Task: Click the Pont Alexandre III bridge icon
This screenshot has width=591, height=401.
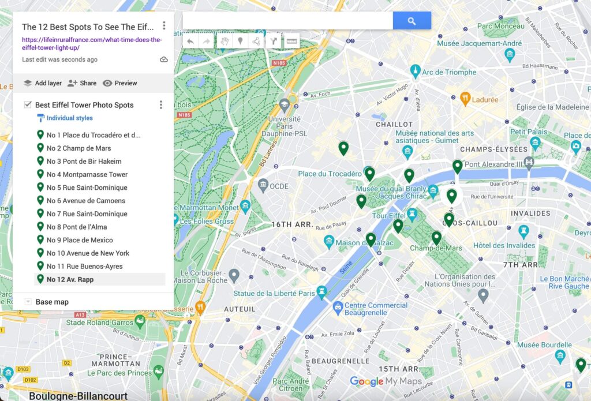Action: [529, 163]
